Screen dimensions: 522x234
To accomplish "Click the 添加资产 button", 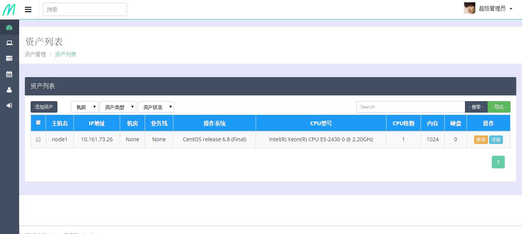I will click(44, 107).
